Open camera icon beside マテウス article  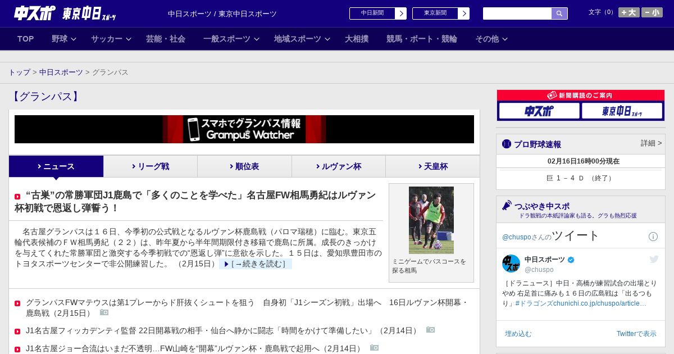point(104,312)
